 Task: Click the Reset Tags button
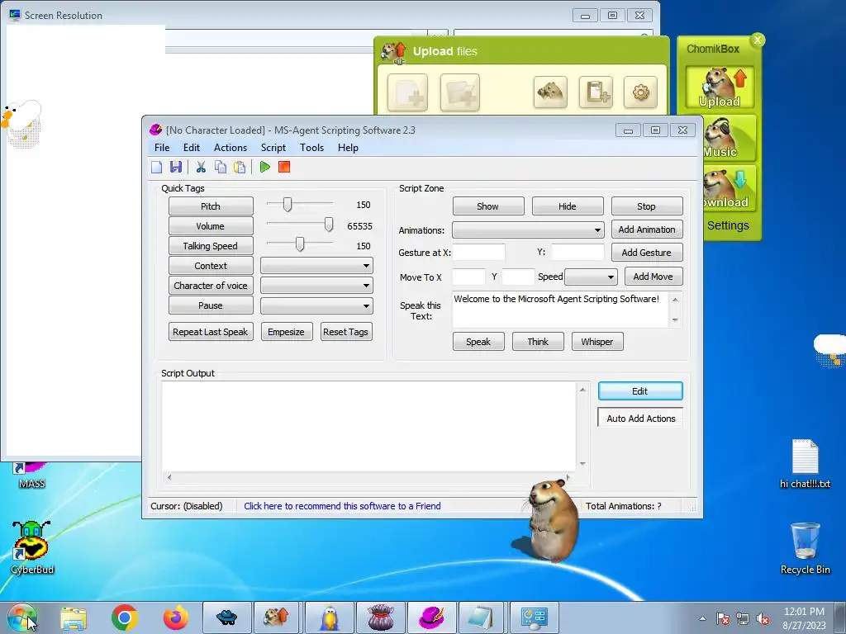click(x=346, y=332)
